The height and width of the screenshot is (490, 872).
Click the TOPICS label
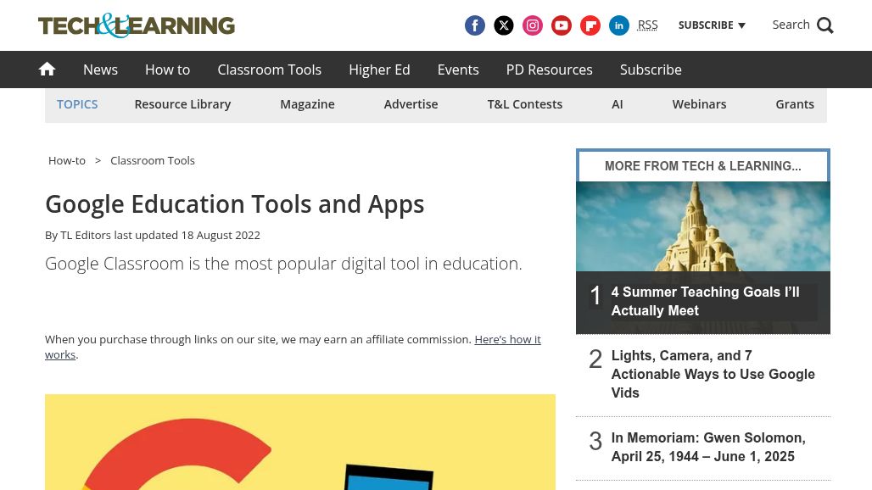[77, 104]
